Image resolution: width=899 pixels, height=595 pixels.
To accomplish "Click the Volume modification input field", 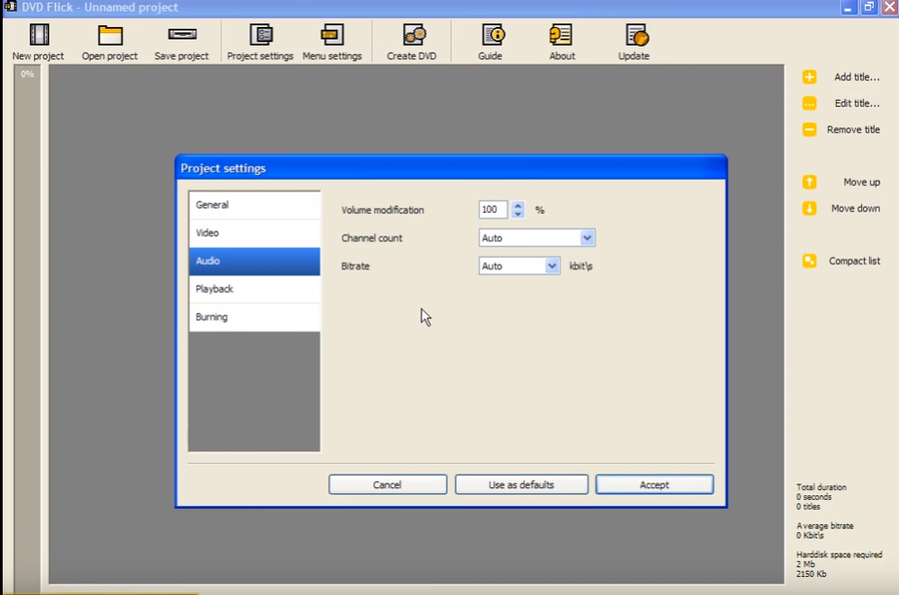I will pos(493,209).
